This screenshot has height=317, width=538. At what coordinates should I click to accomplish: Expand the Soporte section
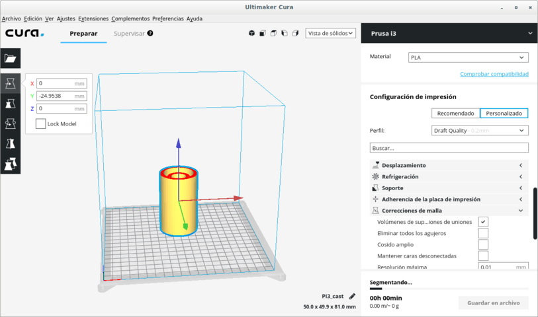click(449, 188)
